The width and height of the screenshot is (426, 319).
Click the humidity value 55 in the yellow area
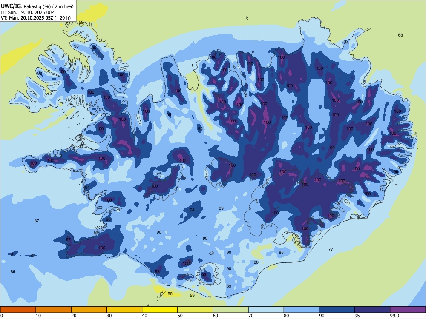click(x=170, y=293)
